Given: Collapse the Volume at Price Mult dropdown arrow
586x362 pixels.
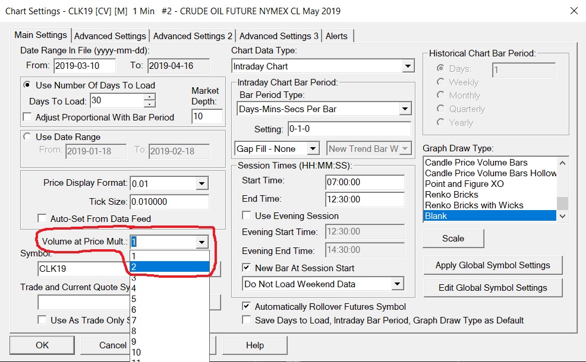Looking at the screenshot, I should tap(202, 242).
